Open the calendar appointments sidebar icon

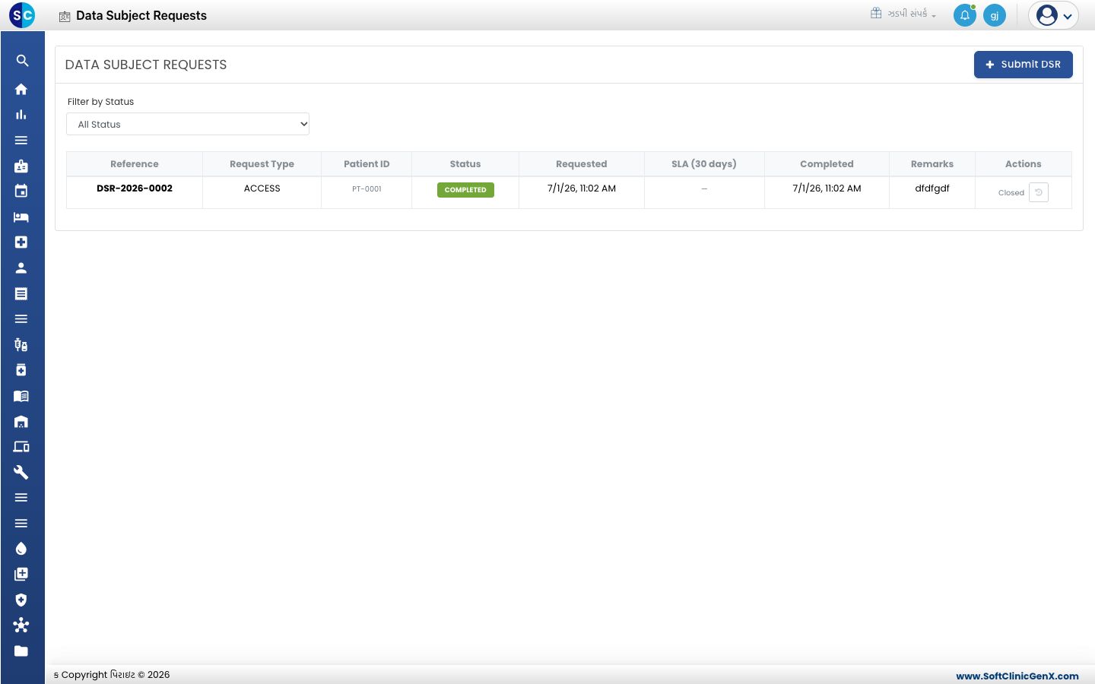[x=21, y=191]
